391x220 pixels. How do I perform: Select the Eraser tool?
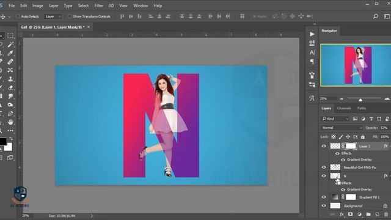coord(10,87)
